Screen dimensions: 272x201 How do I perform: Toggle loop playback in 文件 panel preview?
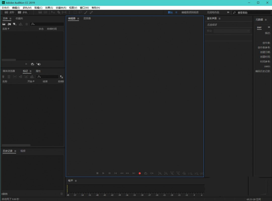(x=32, y=64)
